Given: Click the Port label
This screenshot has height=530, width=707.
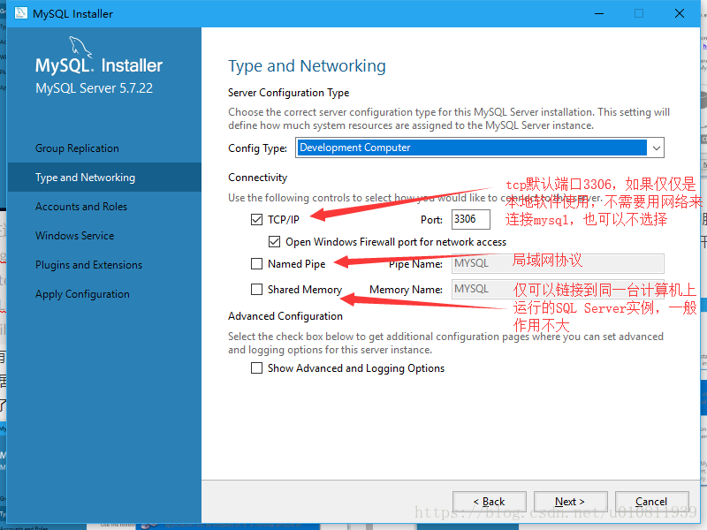Looking at the screenshot, I should 431,220.
